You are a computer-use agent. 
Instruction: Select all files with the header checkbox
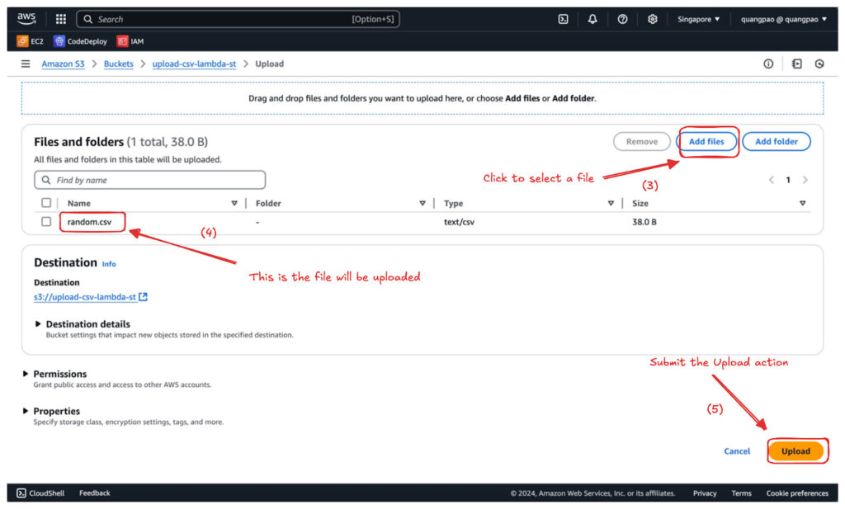click(x=46, y=203)
